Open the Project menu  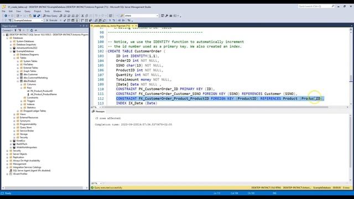(x=38, y=11)
